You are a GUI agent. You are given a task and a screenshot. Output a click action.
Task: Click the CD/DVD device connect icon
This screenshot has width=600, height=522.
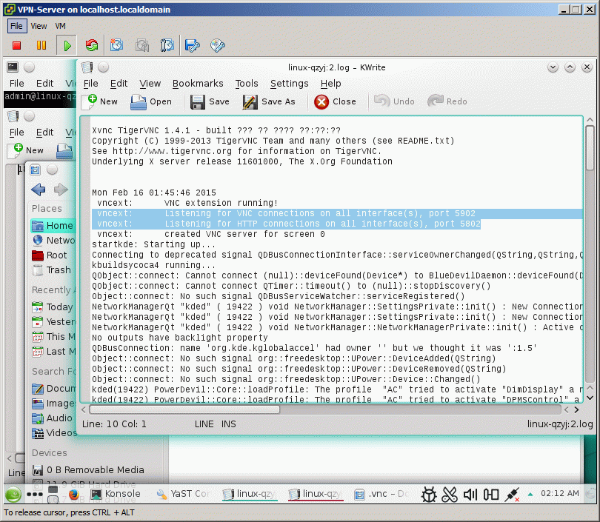[217, 45]
